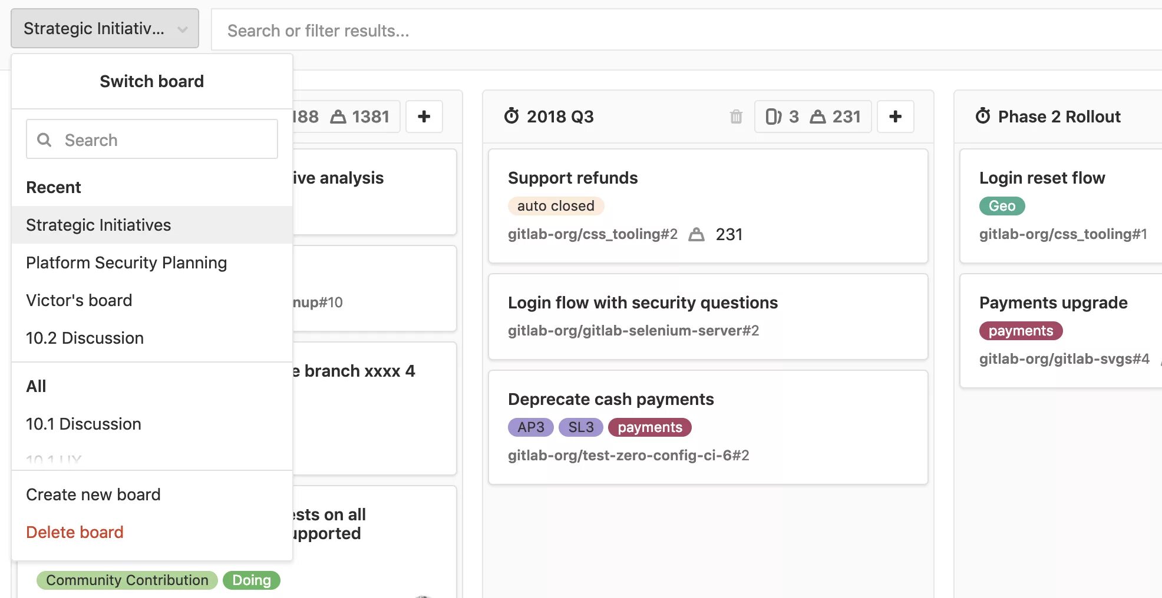
Task: Click the weight icon in 2018 Q3 header
Action: [x=817, y=117]
